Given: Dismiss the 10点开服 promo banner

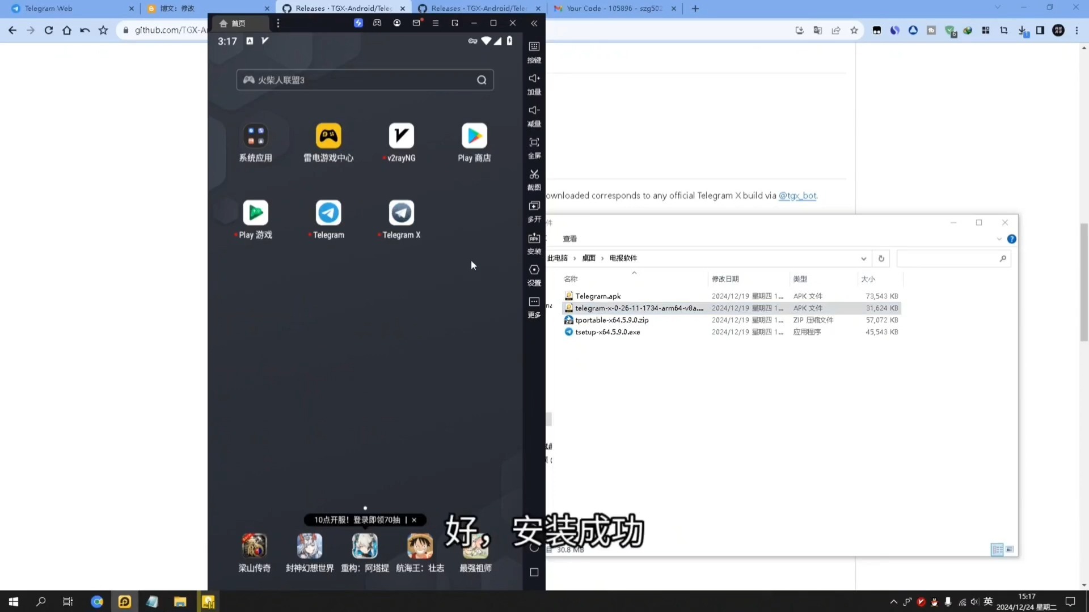Looking at the screenshot, I should pyautogui.click(x=414, y=520).
